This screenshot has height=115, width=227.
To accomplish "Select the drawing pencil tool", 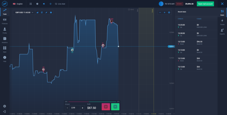I will (46, 12).
